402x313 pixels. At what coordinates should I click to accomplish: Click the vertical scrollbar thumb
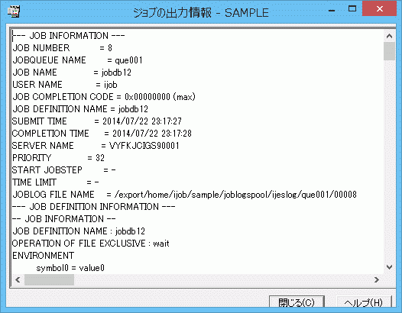tap(389, 51)
